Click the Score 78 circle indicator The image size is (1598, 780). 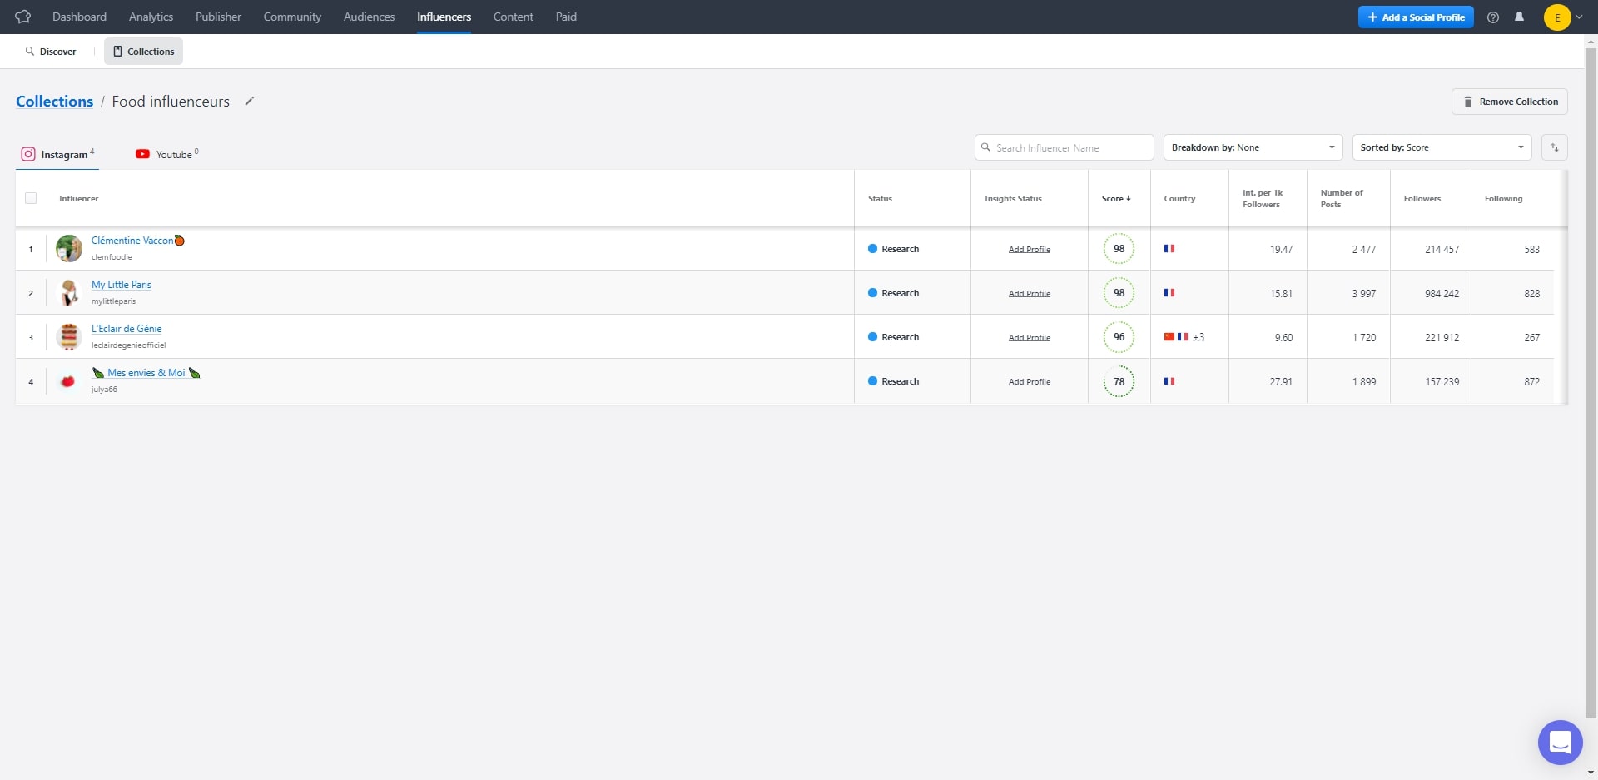(1119, 381)
